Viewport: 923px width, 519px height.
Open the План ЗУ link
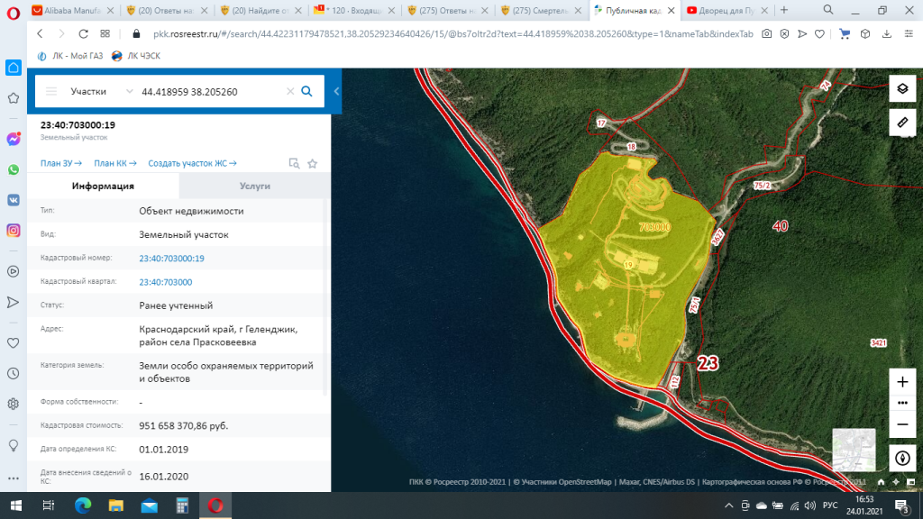click(x=60, y=163)
